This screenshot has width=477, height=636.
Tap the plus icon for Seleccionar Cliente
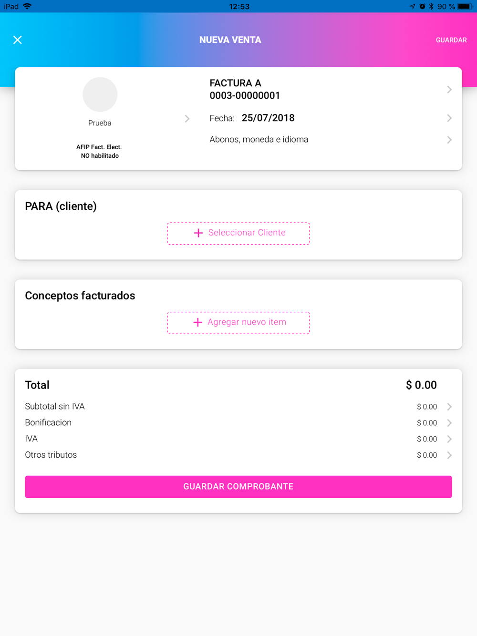tap(198, 233)
